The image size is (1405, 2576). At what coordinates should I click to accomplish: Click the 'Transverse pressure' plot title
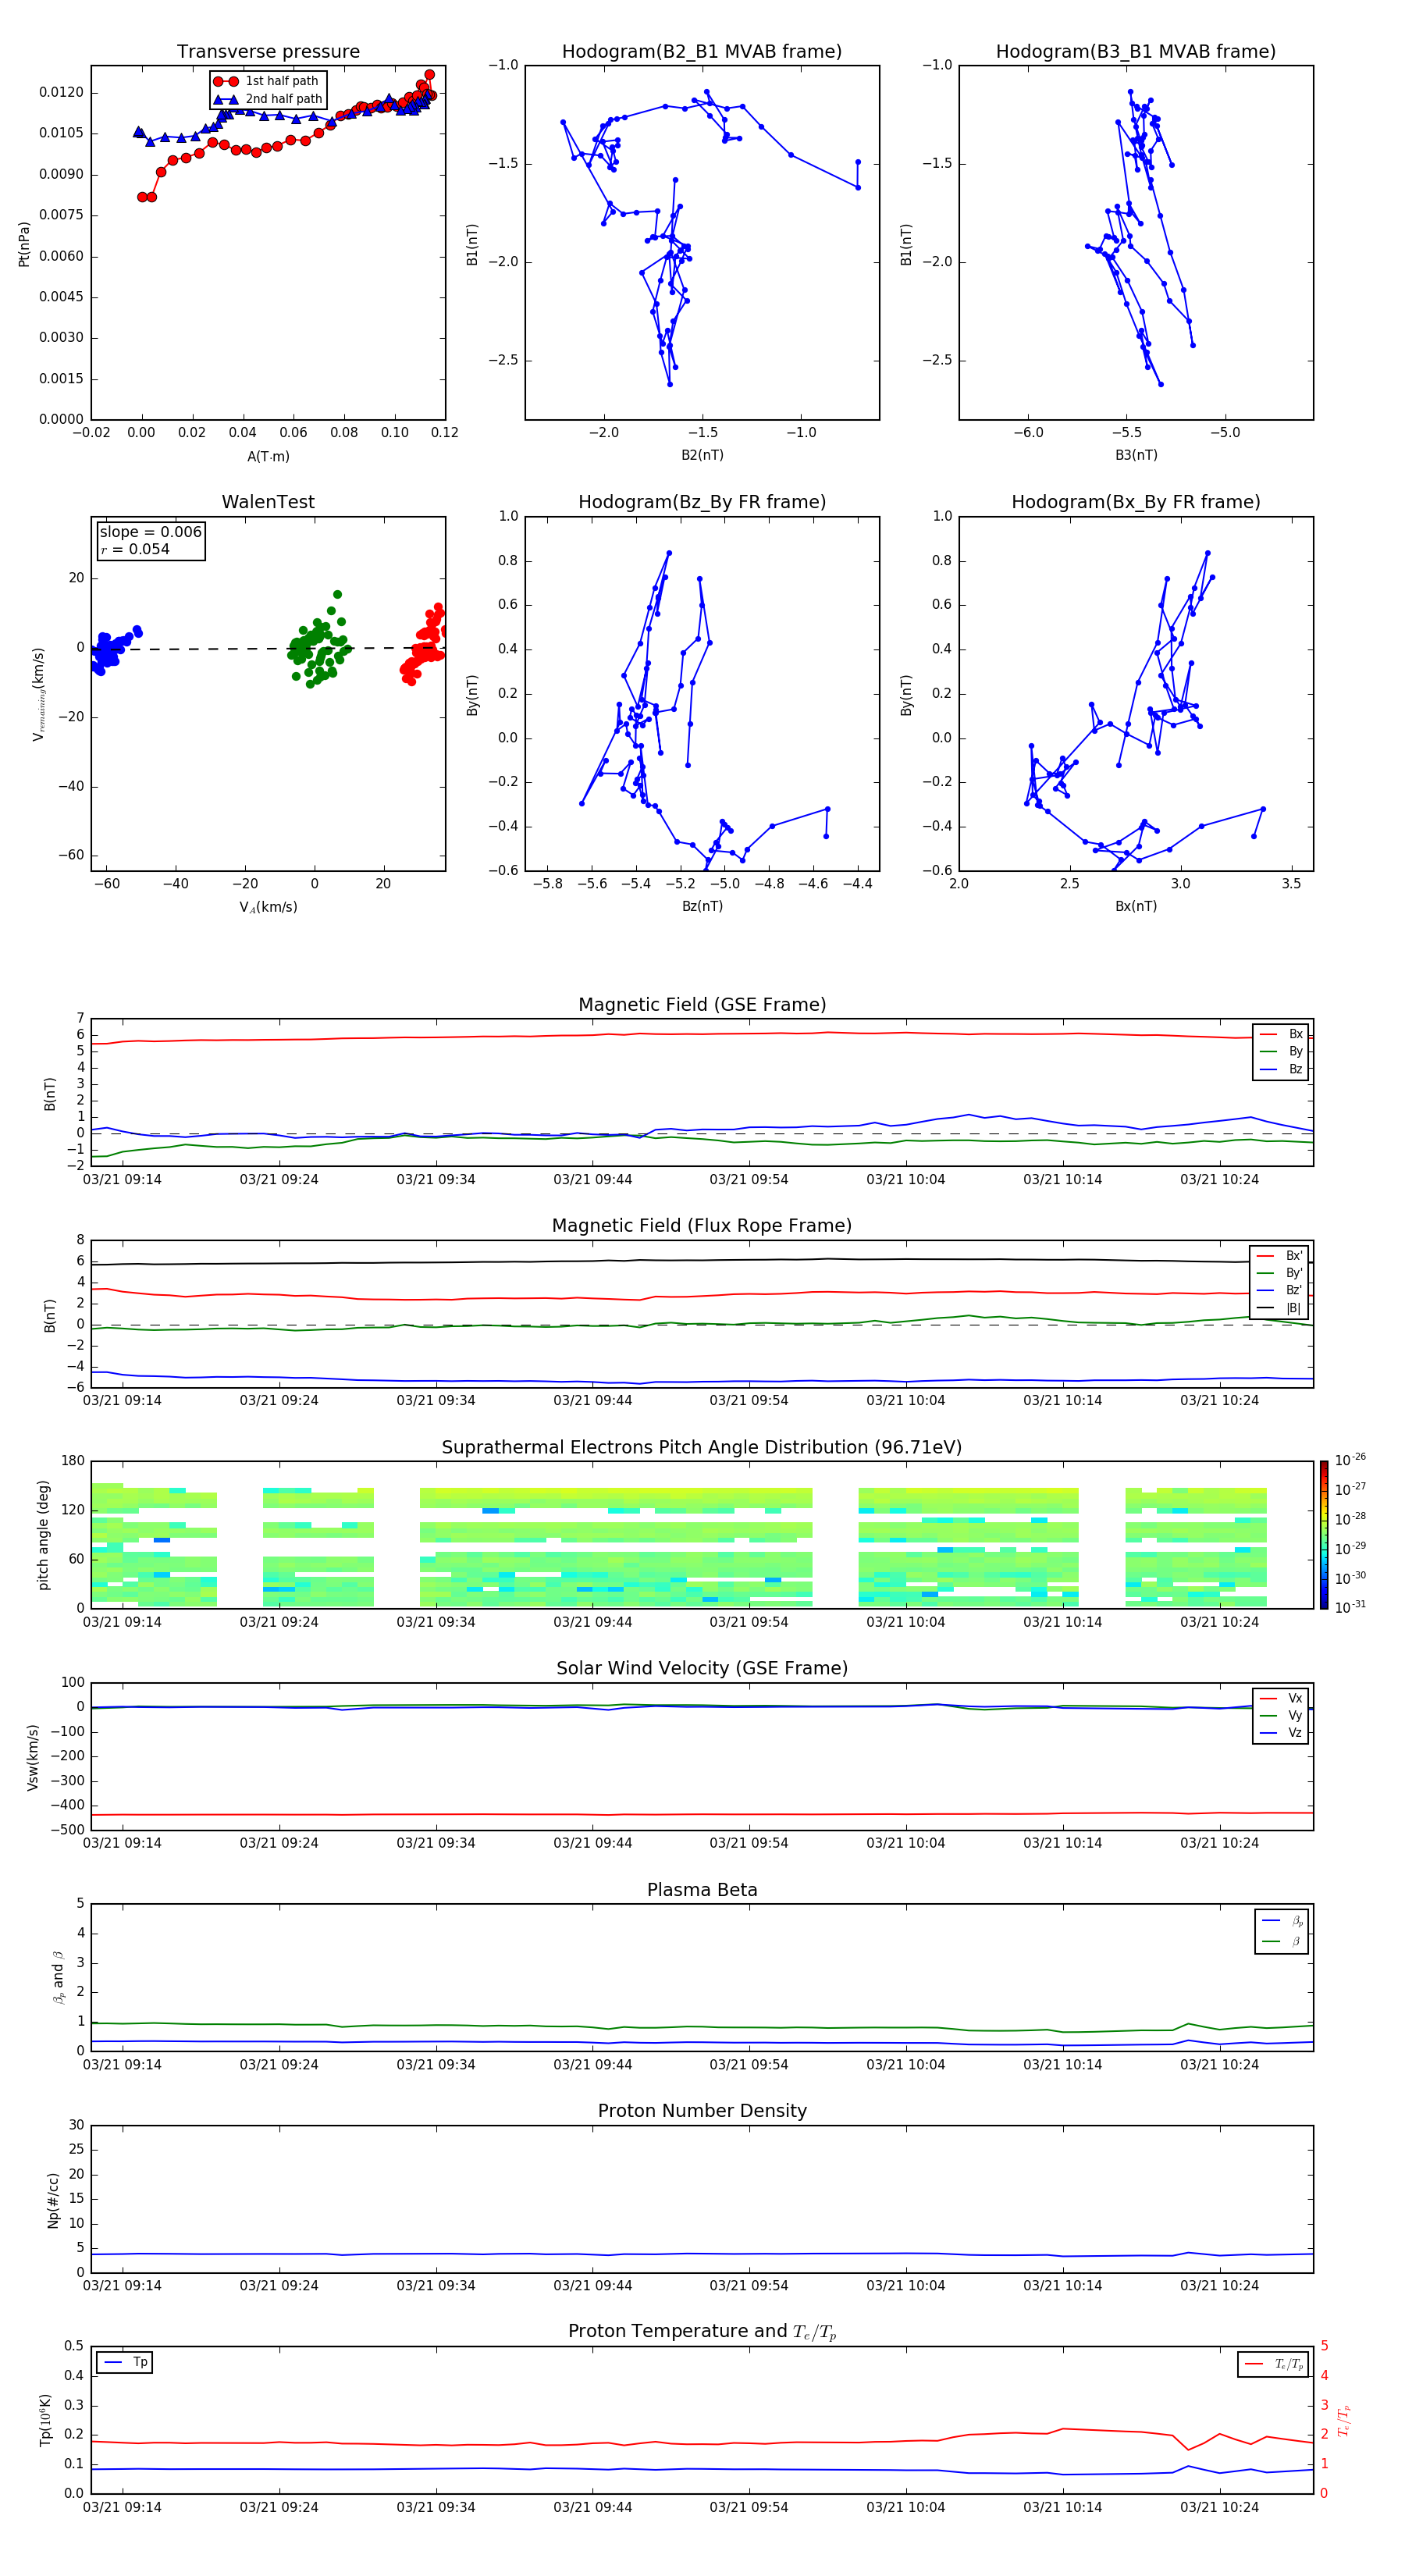click(268, 51)
